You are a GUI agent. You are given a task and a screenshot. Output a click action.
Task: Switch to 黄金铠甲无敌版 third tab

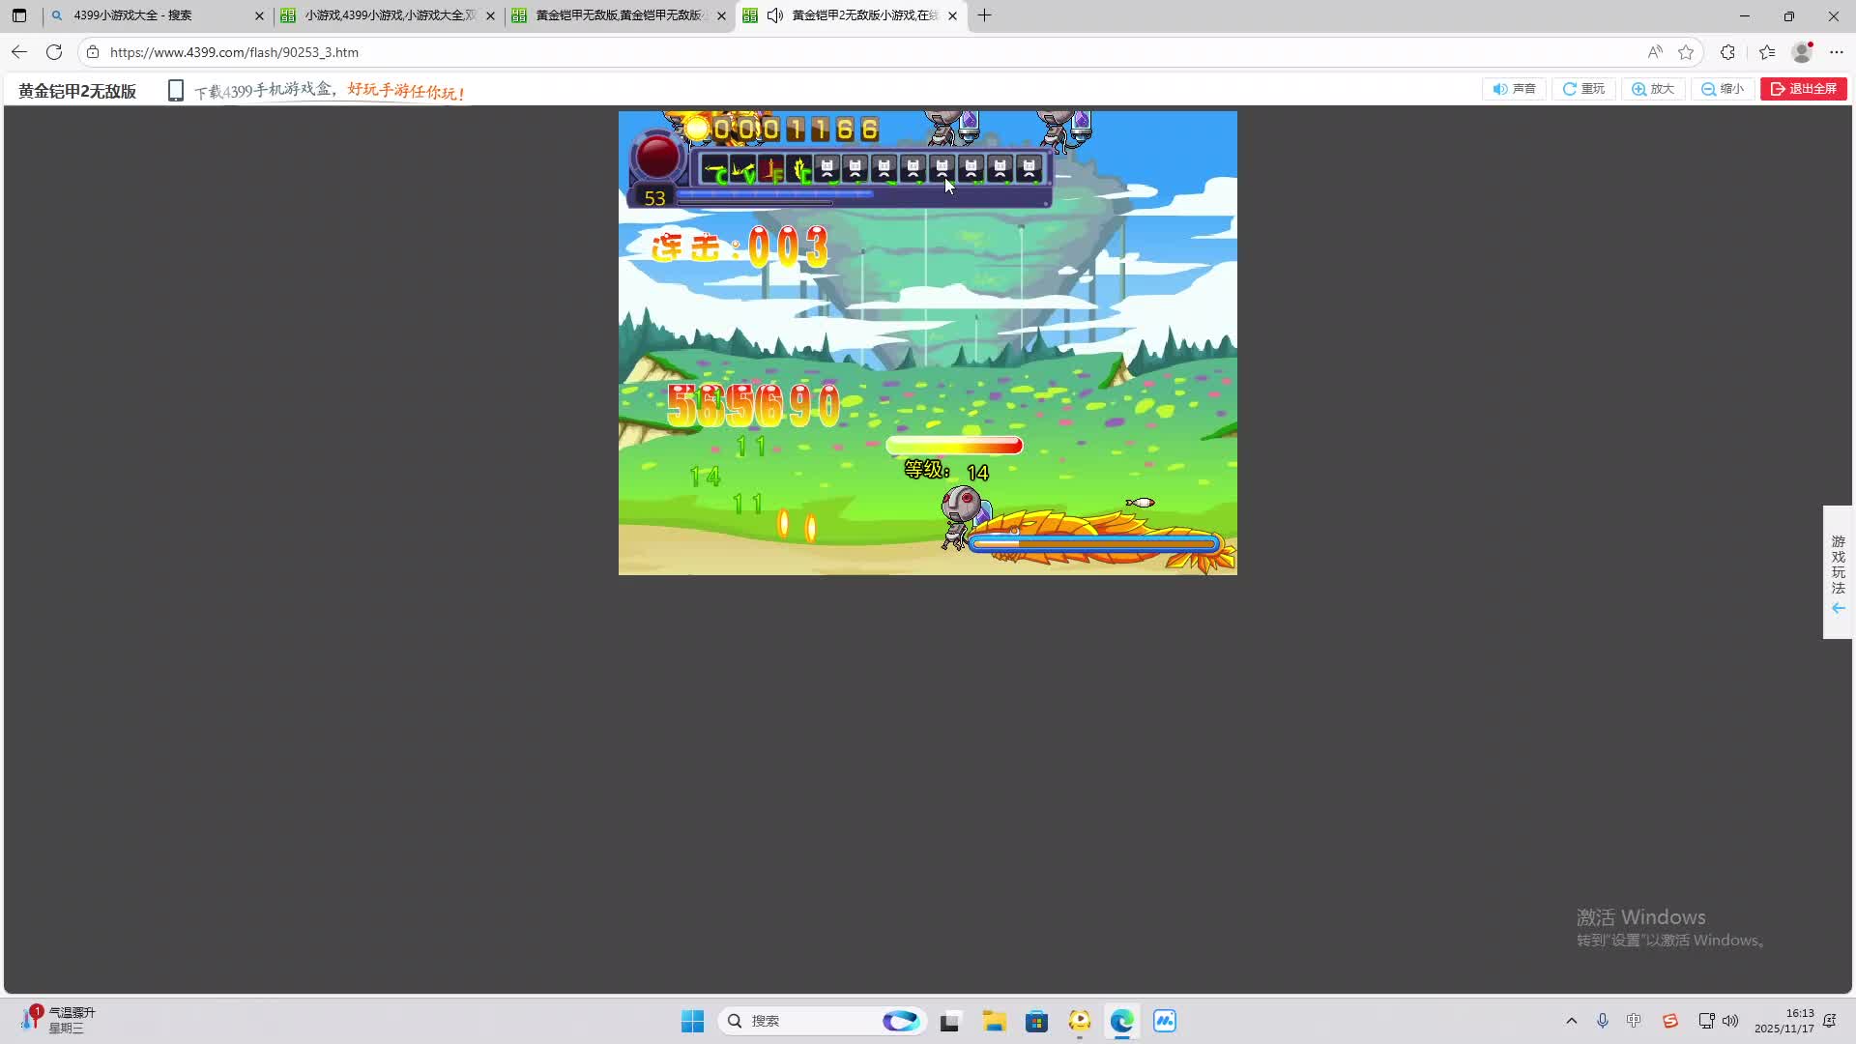619,15
